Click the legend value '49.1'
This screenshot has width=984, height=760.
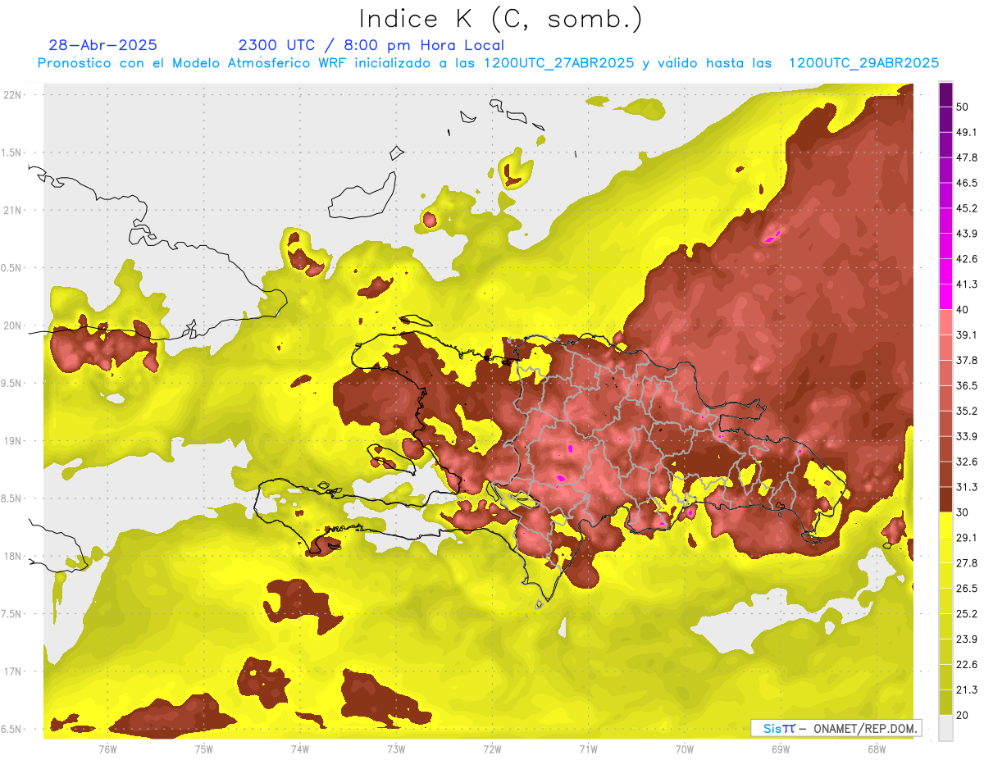pos(967,132)
